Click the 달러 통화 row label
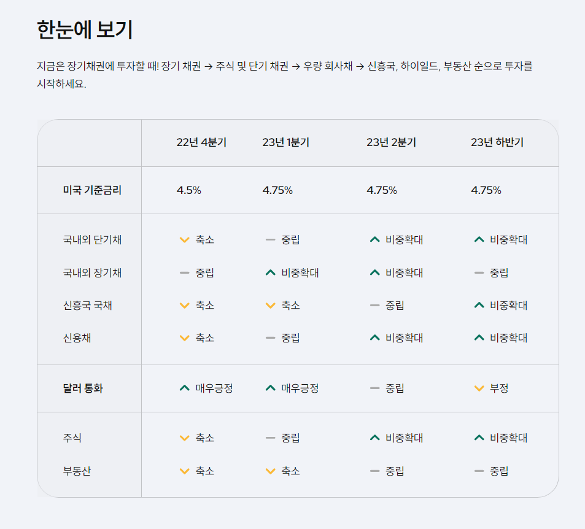The height and width of the screenshot is (529, 585). pos(83,388)
